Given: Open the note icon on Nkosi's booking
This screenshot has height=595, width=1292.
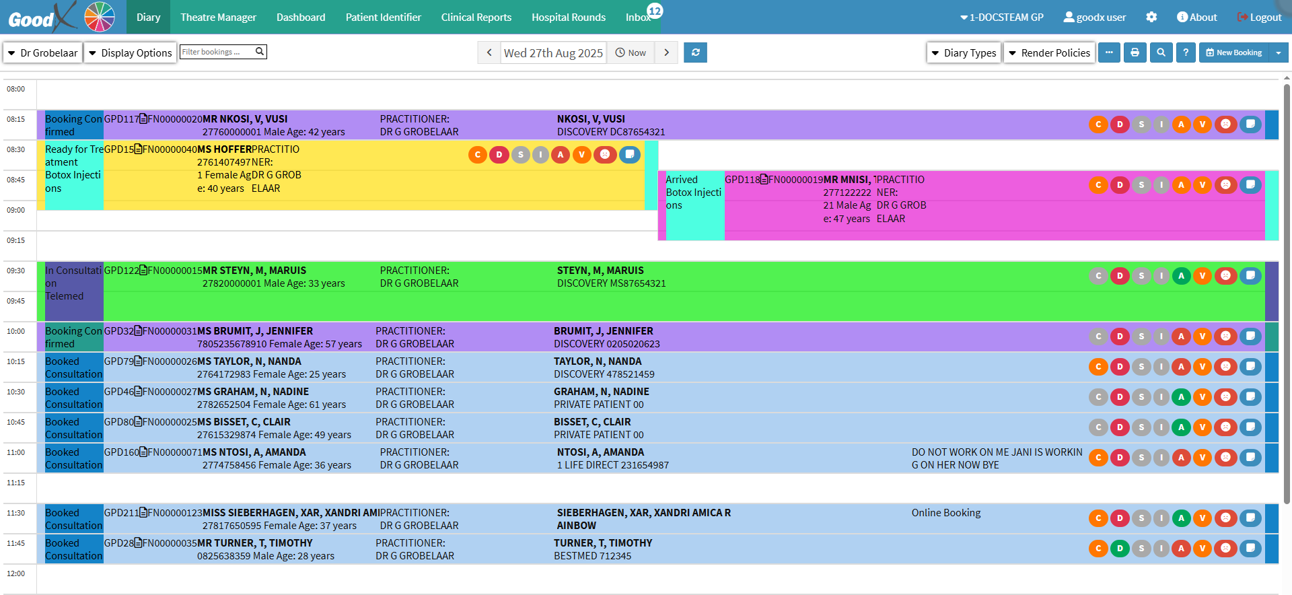Looking at the screenshot, I should coord(1250,124).
